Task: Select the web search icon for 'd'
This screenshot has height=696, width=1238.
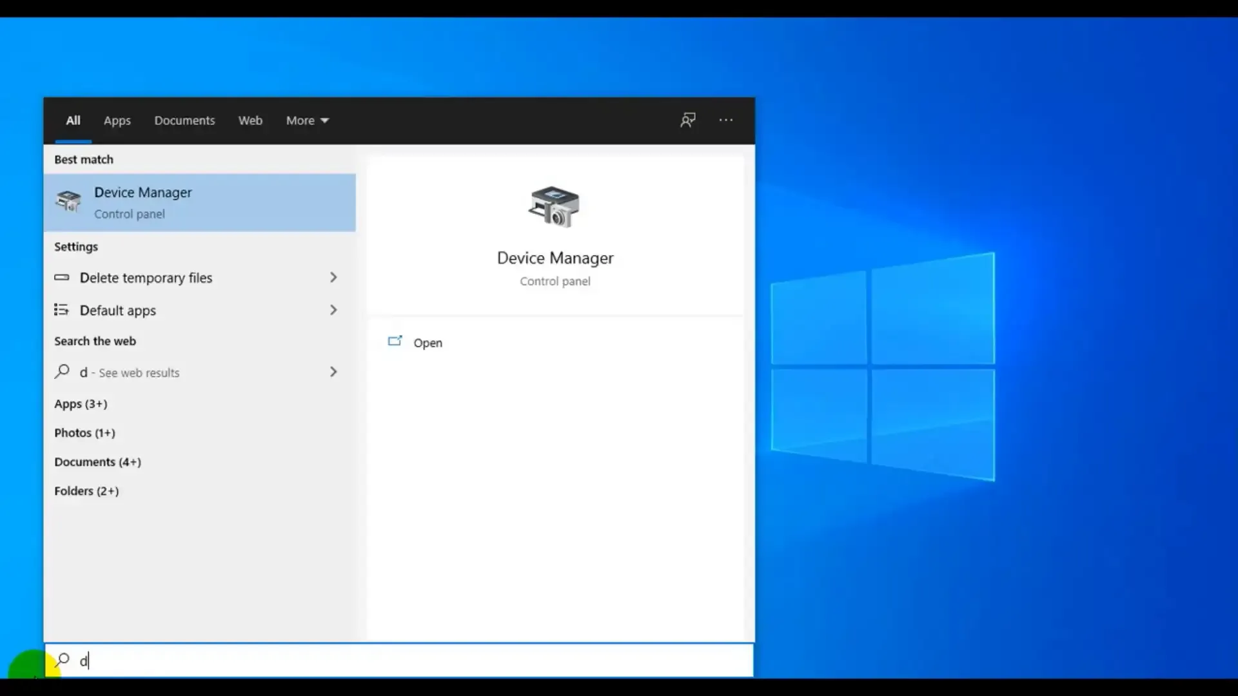Action: tap(62, 372)
